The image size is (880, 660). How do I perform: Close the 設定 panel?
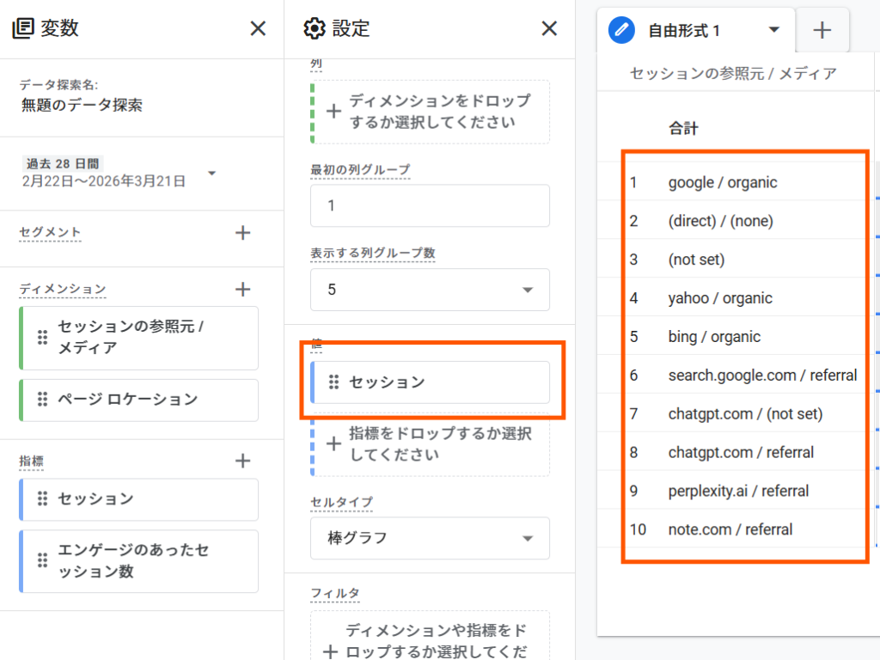(x=549, y=28)
